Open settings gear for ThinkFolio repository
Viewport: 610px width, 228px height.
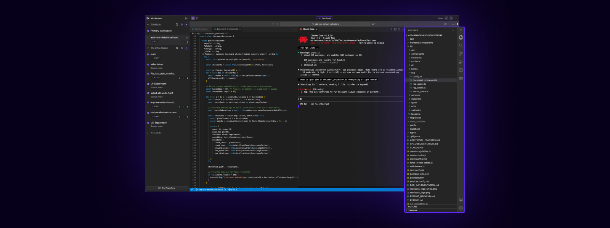coord(181,25)
